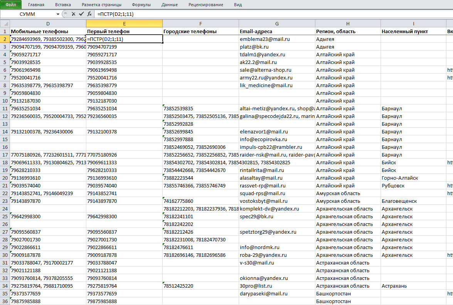This screenshot has width=453, height=305.
Task: Click the Name Box showing СУММ
Action: coord(28,14)
